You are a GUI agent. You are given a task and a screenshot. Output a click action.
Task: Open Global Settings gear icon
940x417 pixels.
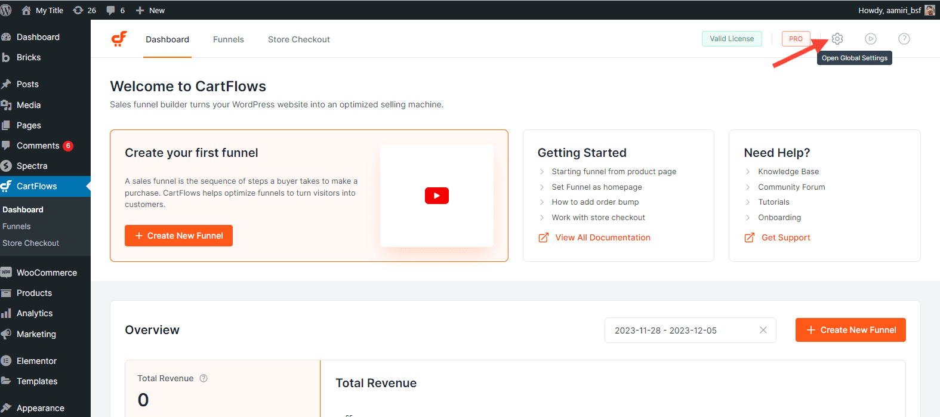(x=837, y=39)
